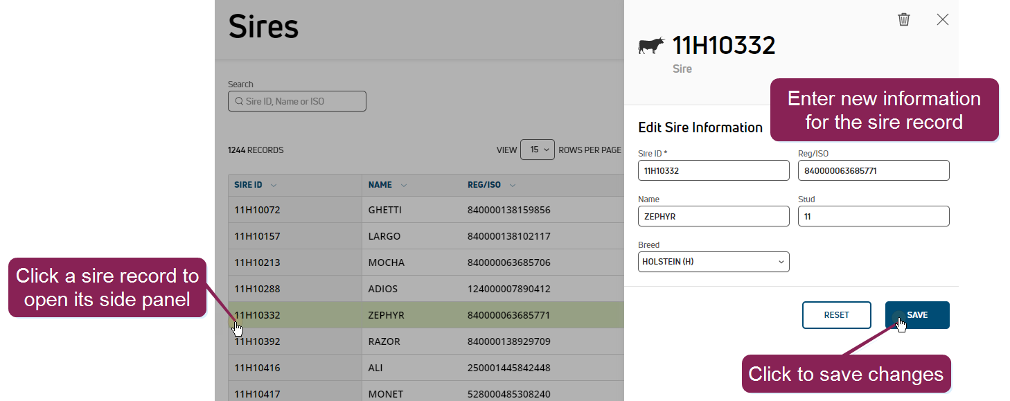Close the sire side panel

pyautogui.click(x=942, y=19)
